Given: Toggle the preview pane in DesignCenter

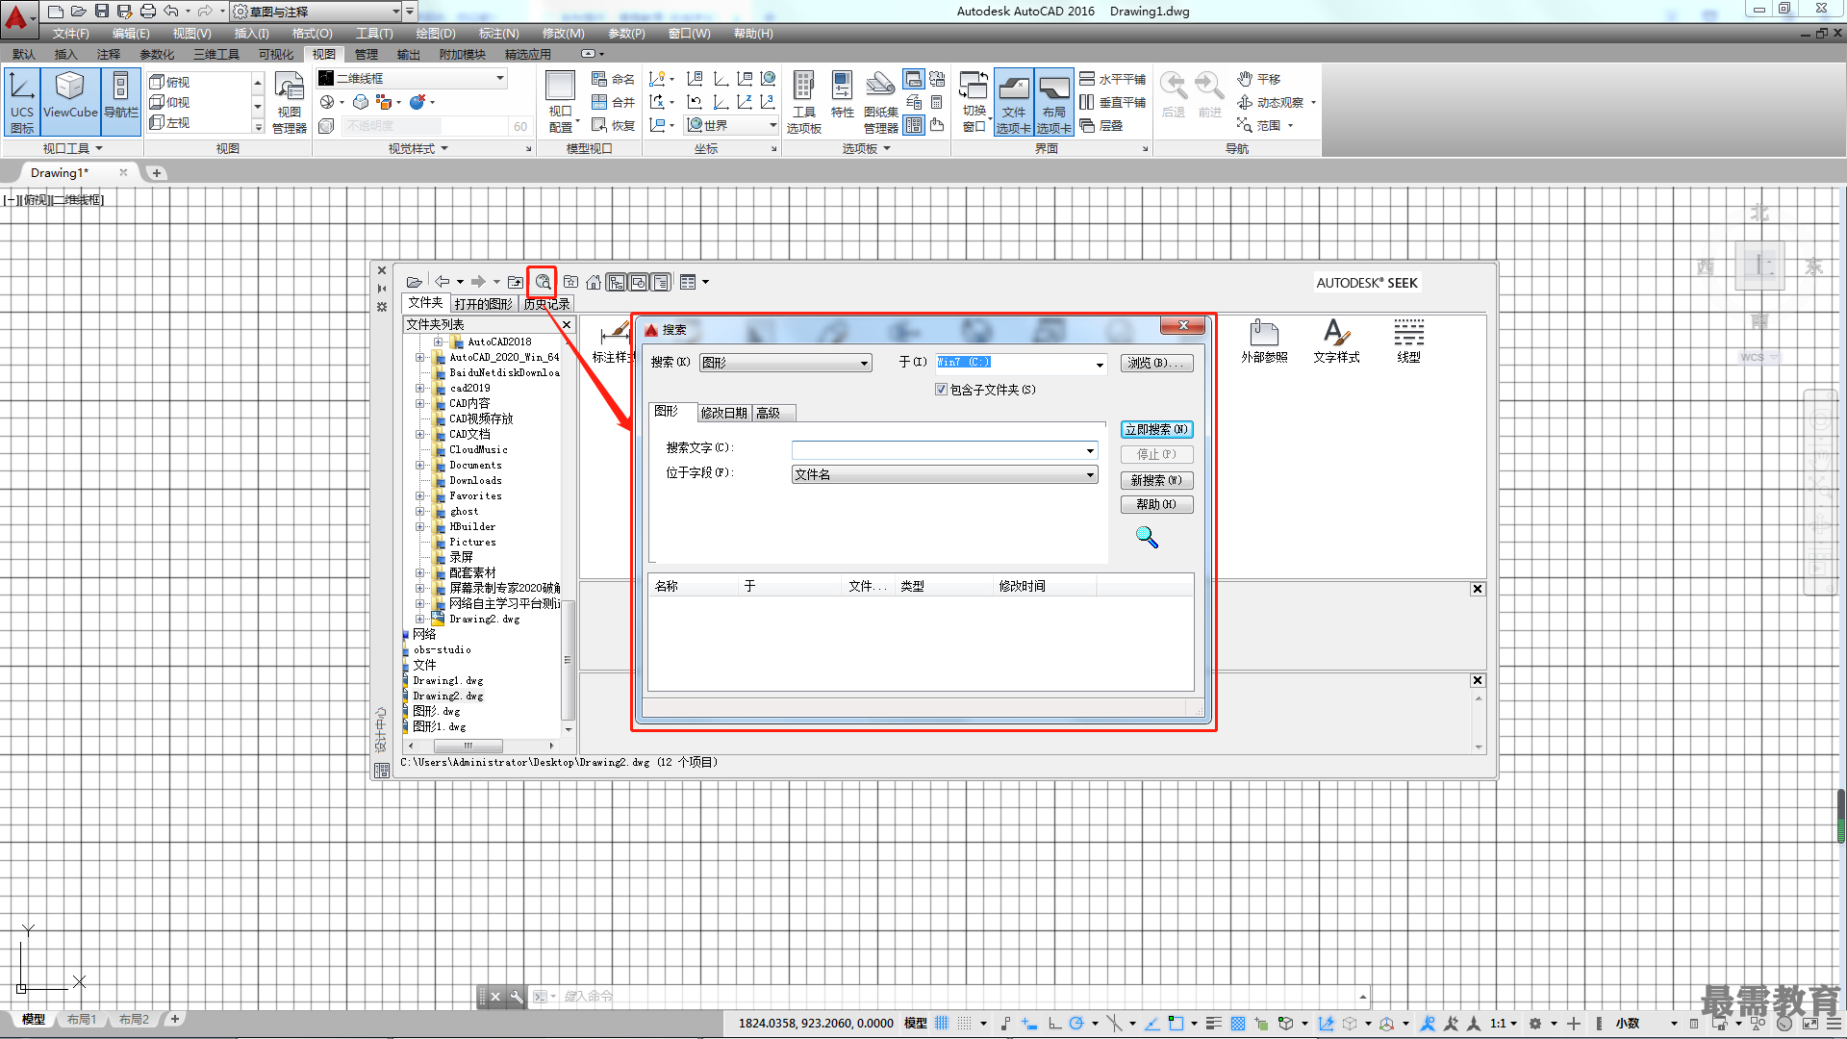Looking at the screenshot, I should (x=639, y=282).
